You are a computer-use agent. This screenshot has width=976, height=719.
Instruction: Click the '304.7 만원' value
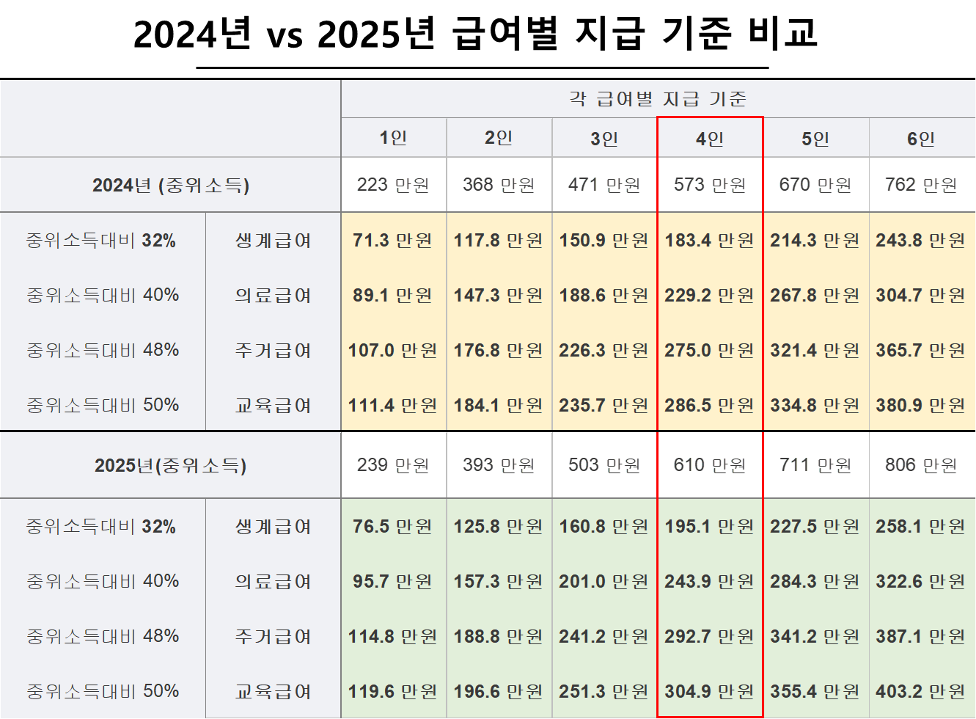[921, 296]
